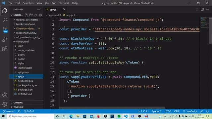Open the Search view in activity bar
Image resolution: width=212 pixels, height=119 pixels.
point(5,20)
